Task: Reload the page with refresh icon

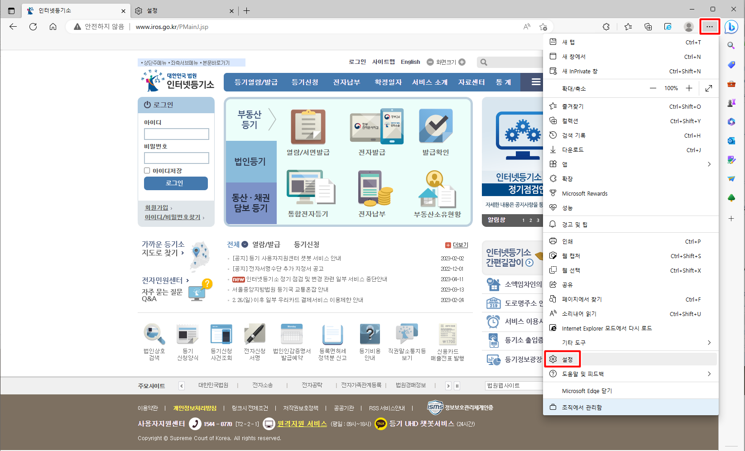Action: click(x=33, y=27)
